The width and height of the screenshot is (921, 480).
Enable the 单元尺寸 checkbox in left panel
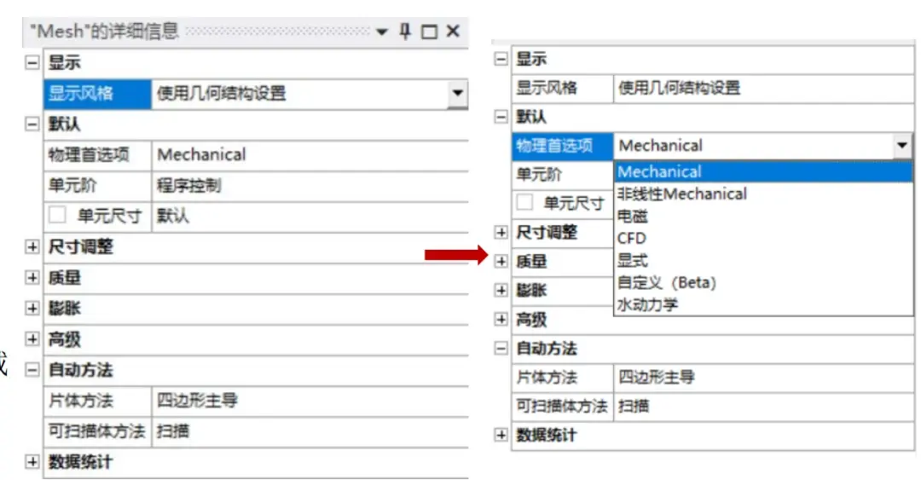(x=57, y=215)
